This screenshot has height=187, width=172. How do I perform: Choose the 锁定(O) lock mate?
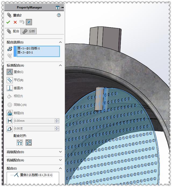10,113
